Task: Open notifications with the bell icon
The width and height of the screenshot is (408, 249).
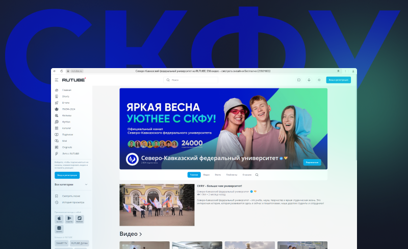Action: point(309,80)
